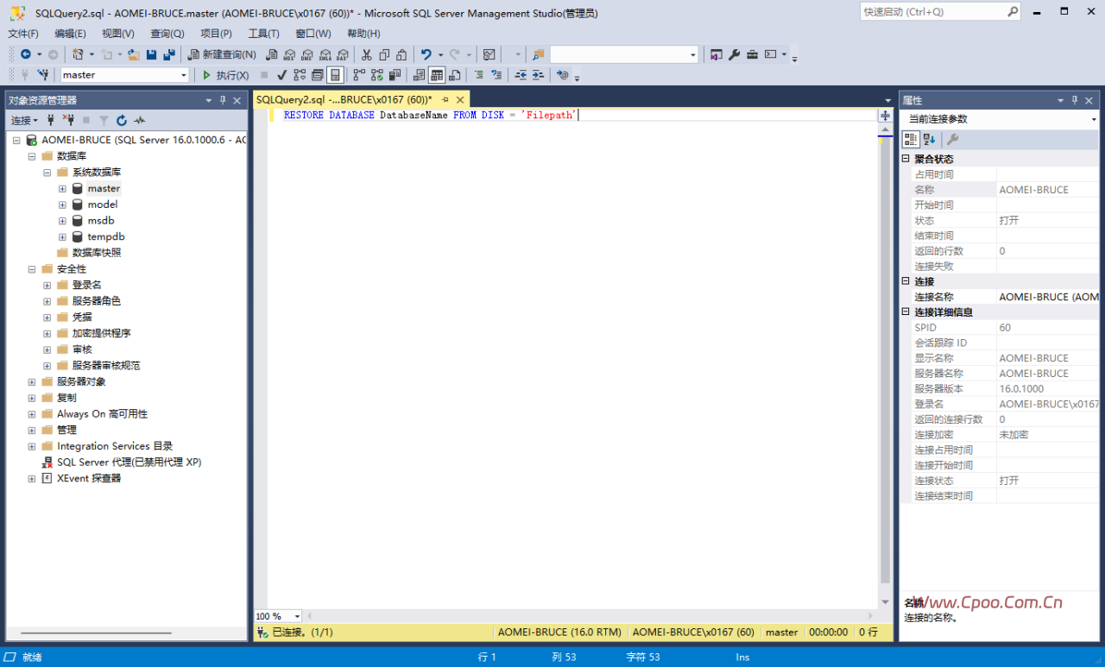1105x667 pixels.
Task: Expand the msdb database node
Action: [x=62, y=221]
